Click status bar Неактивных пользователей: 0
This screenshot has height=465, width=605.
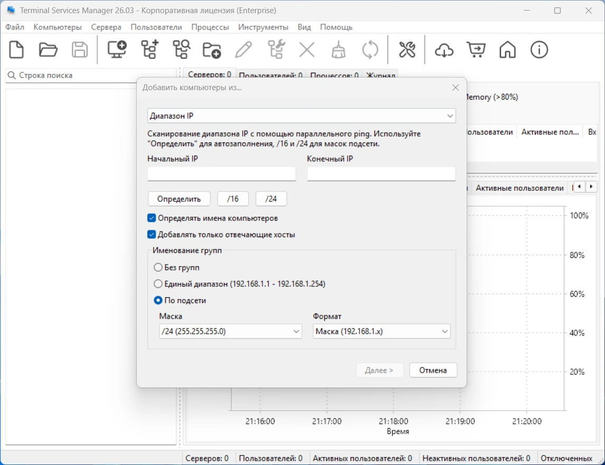(476, 458)
